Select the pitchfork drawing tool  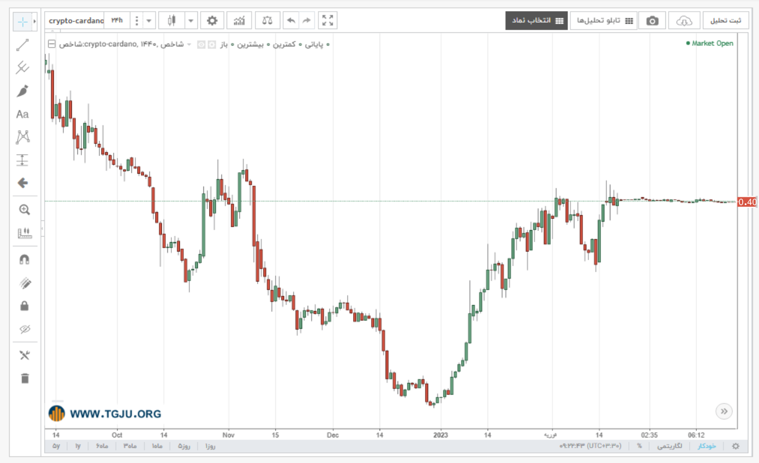pos(22,68)
